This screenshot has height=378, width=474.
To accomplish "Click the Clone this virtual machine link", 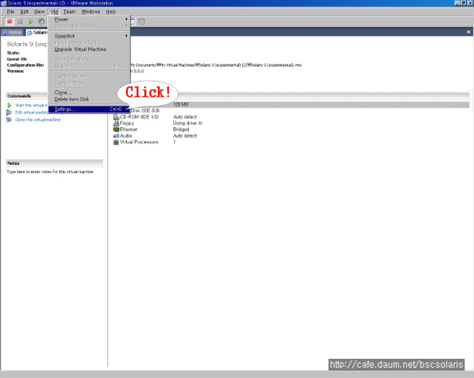I will coord(38,120).
